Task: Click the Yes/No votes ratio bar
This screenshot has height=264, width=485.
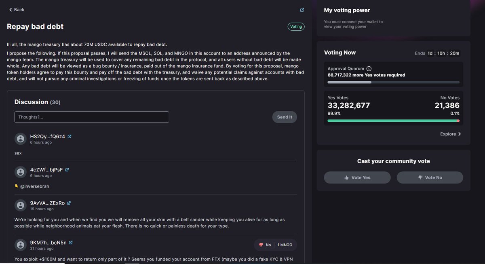Action: [393, 120]
